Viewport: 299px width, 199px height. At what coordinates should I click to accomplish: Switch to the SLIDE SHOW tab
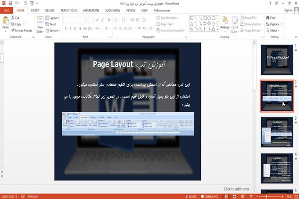113,10
